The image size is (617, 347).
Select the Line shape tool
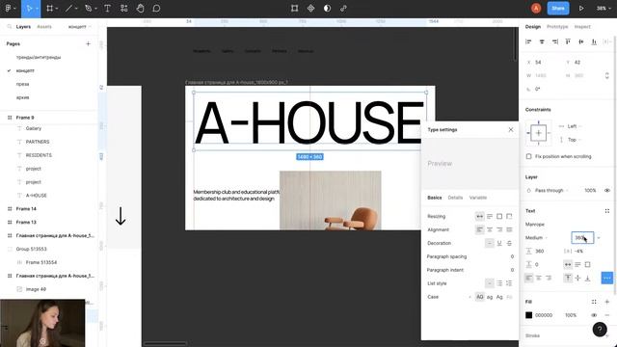pos(68,9)
